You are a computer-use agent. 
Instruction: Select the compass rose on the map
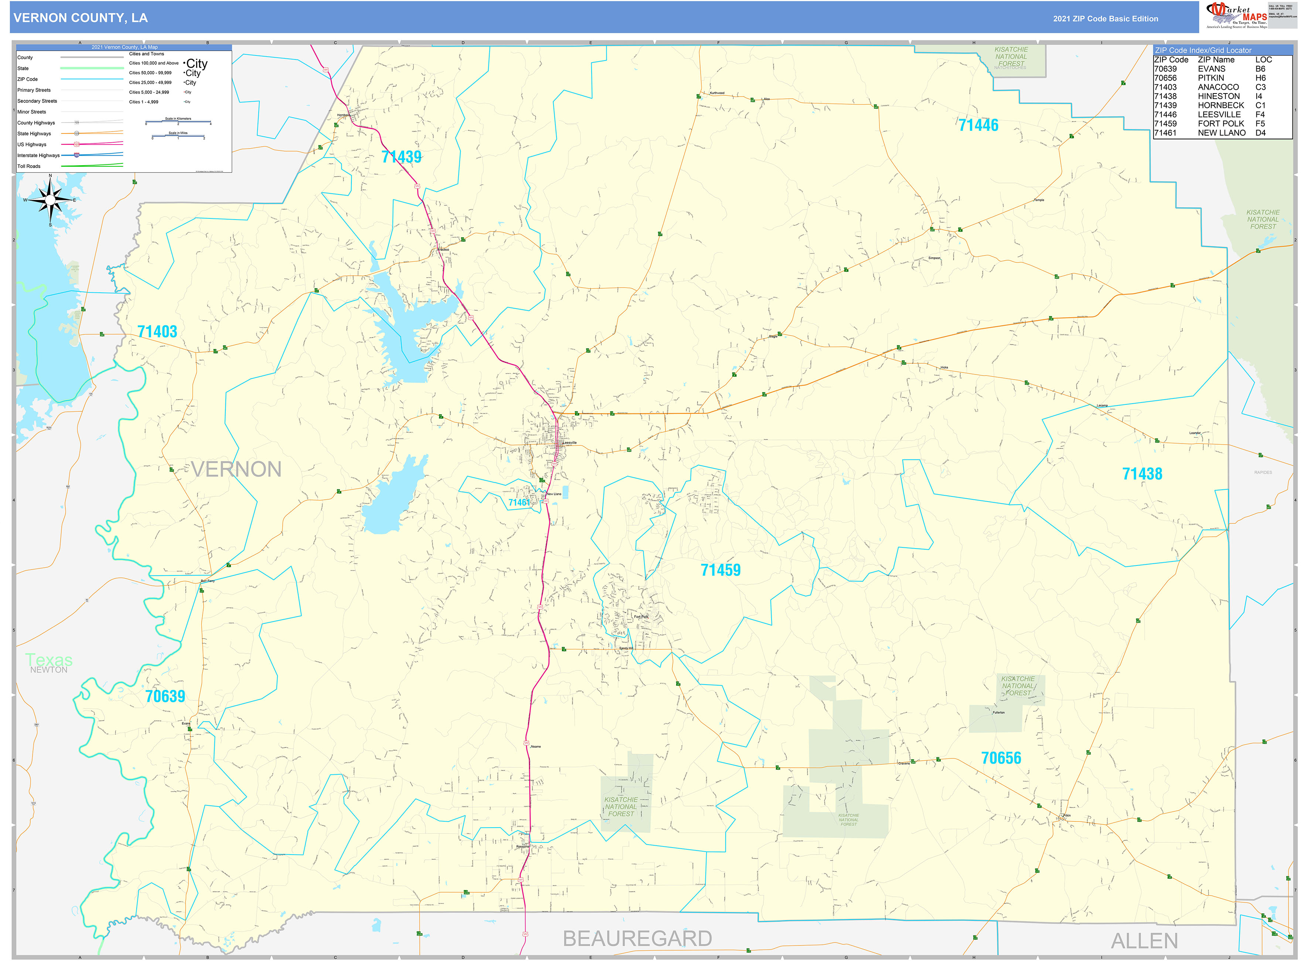[x=51, y=201]
